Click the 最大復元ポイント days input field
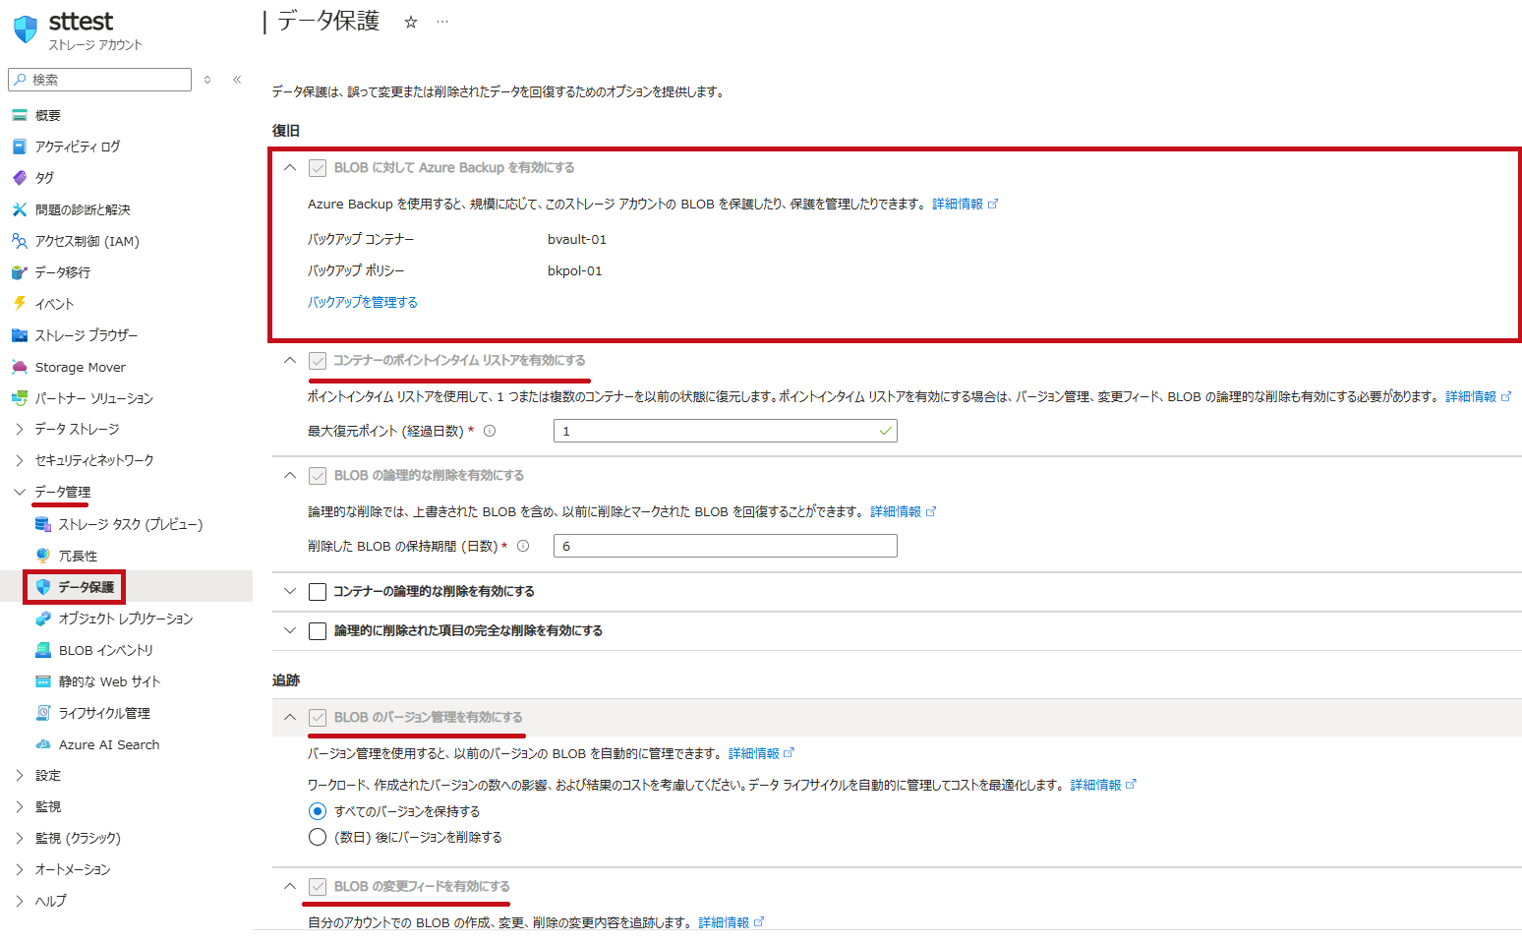This screenshot has height=944, width=1522. click(726, 431)
